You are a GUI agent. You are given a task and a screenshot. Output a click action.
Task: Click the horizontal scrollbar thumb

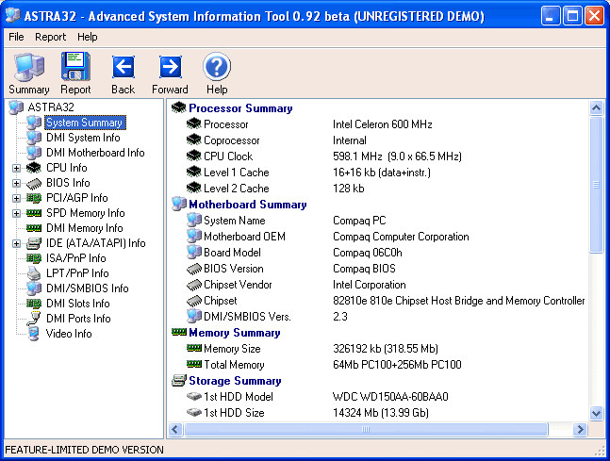click(x=366, y=430)
